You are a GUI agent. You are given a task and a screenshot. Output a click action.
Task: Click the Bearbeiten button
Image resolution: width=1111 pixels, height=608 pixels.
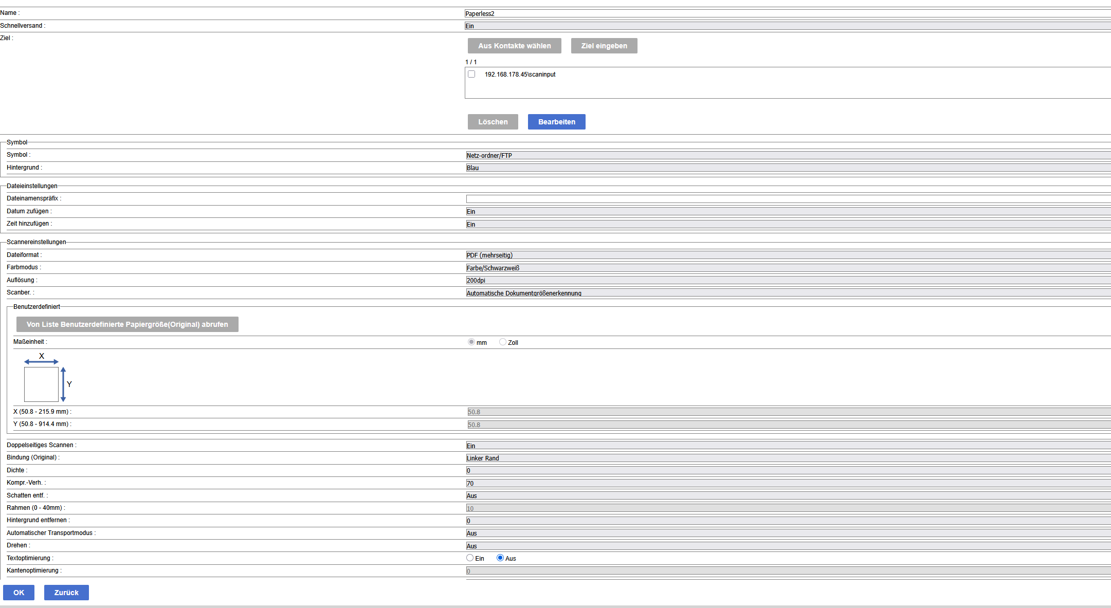(x=556, y=122)
